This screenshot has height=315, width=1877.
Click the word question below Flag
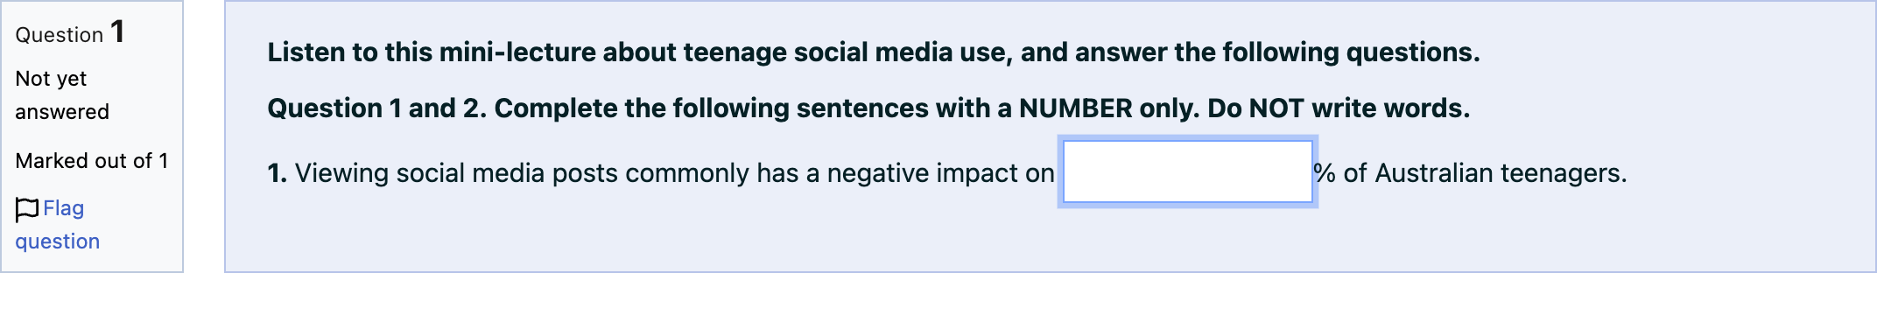(57, 241)
